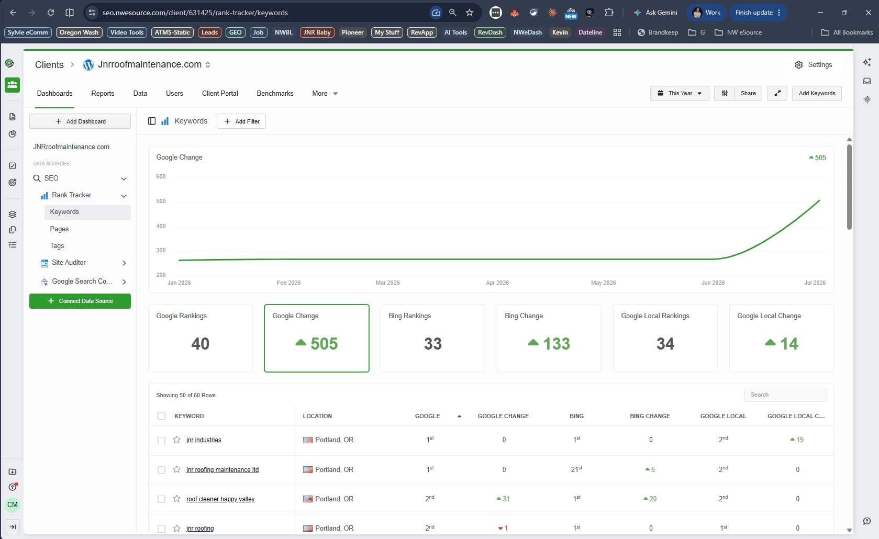The width and height of the screenshot is (879, 539).
Task: Open the Clients breadcrumb link
Action: [49, 65]
